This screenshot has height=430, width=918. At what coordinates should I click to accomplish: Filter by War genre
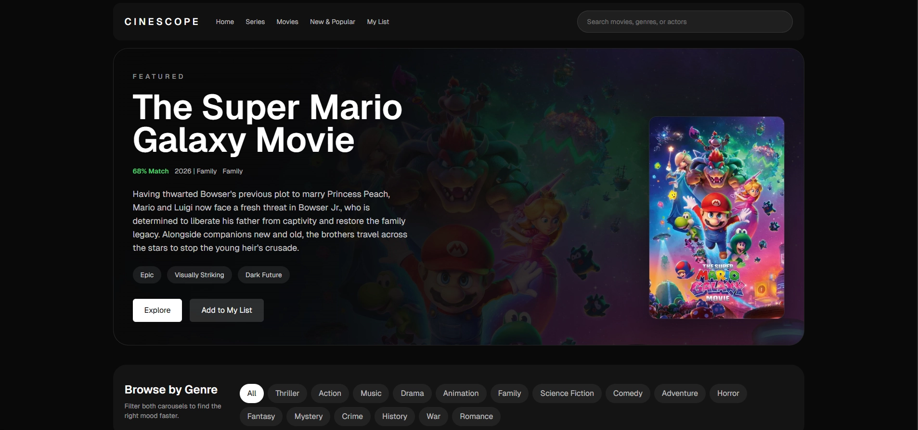click(x=434, y=417)
